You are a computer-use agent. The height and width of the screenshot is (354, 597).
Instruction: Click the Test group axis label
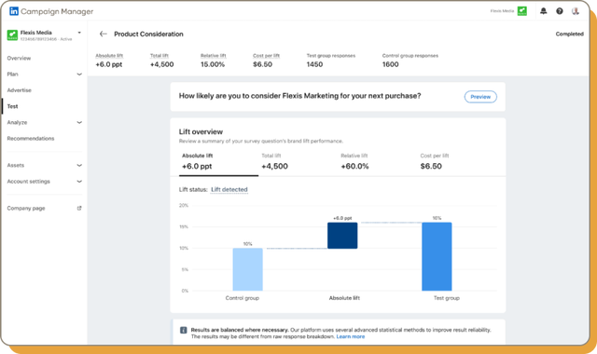pyautogui.click(x=447, y=298)
